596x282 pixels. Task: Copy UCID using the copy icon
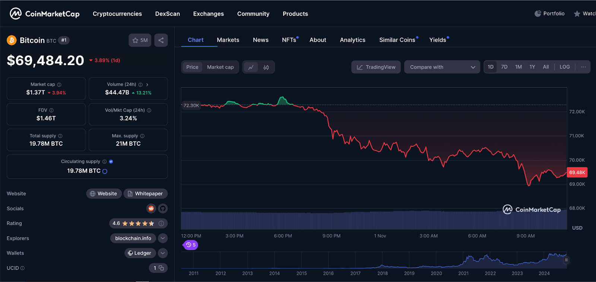point(161,268)
